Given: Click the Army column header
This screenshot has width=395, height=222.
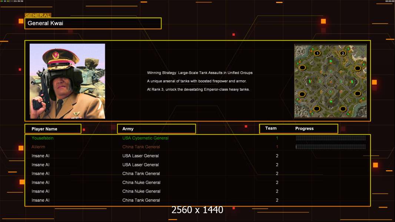Looking at the screenshot, I should pos(156,129).
